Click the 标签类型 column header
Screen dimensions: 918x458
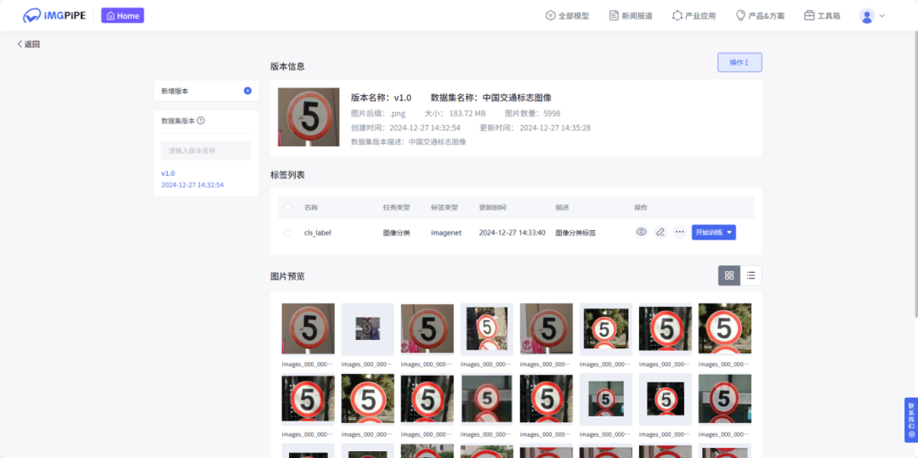click(445, 207)
